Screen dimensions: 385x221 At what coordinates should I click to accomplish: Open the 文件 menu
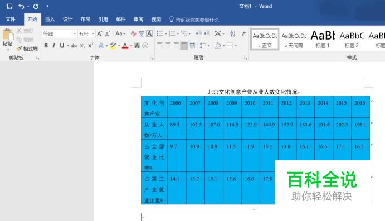[11, 19]
